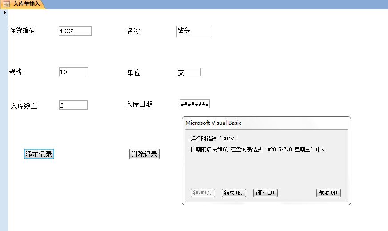388x231 pixels.
Task: Click the 规格 field containing 10
Action: click(73, 72)
